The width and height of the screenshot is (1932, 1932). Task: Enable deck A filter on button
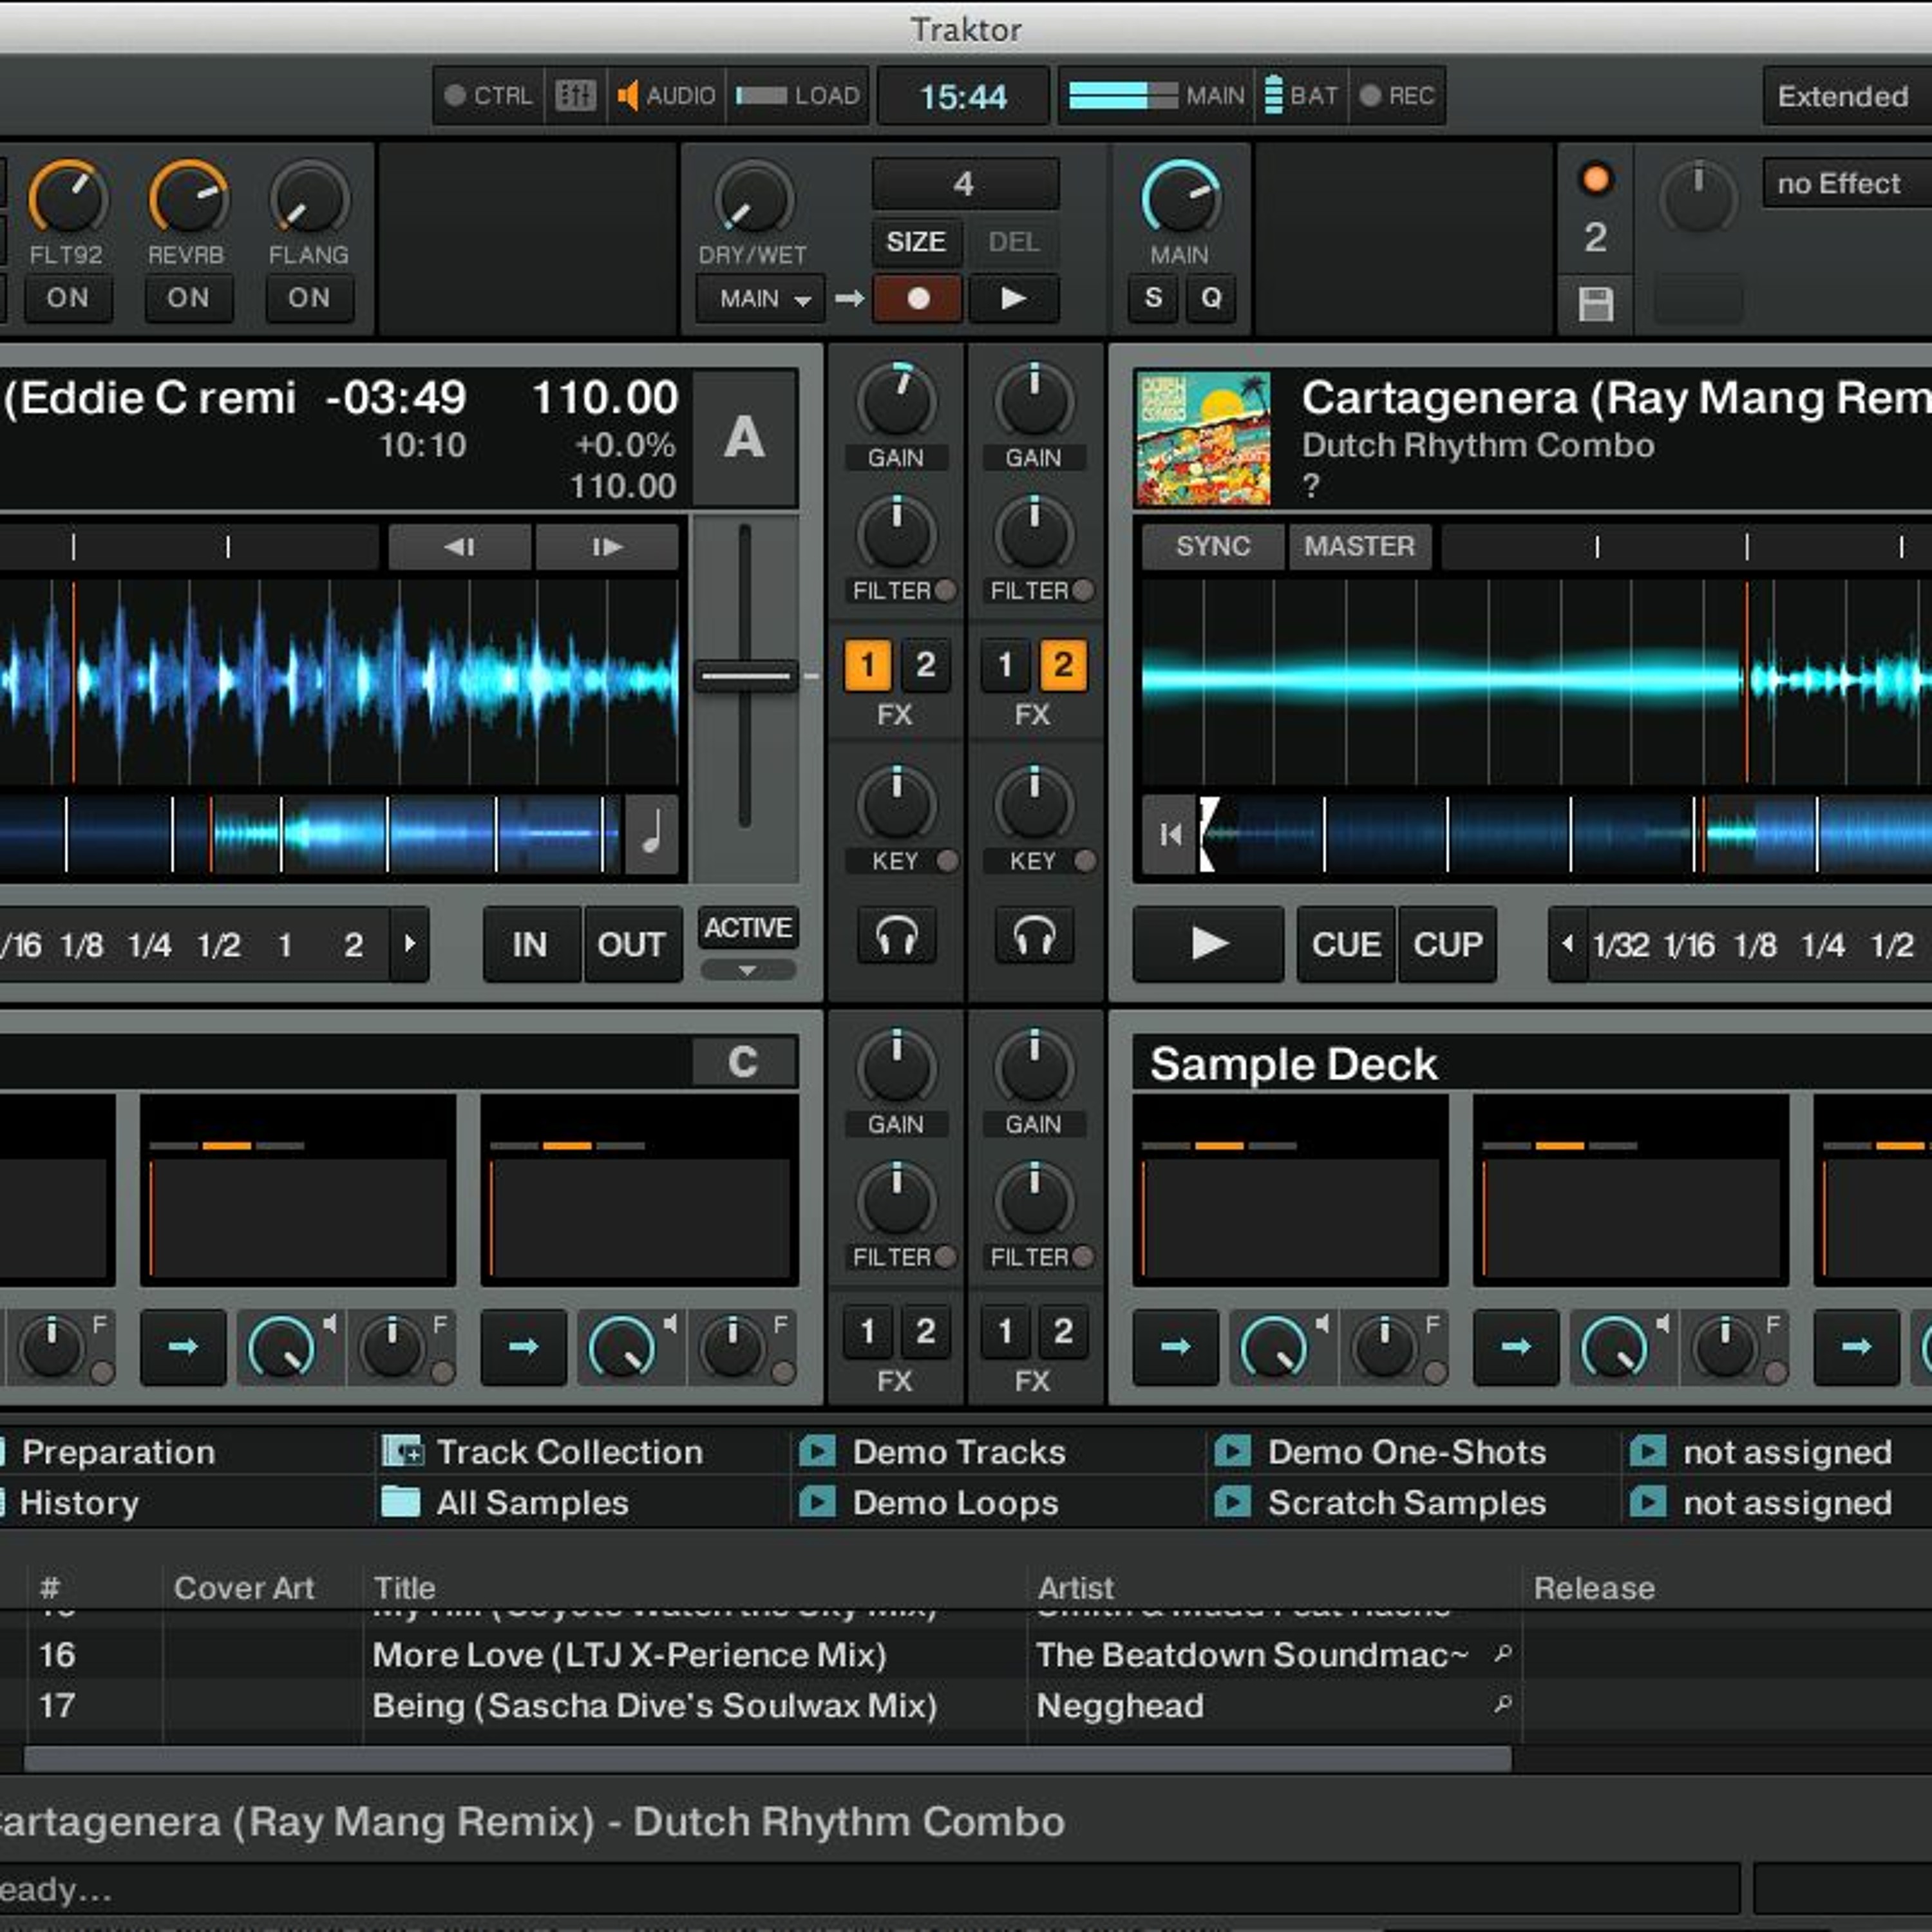[x=944, y=590]
